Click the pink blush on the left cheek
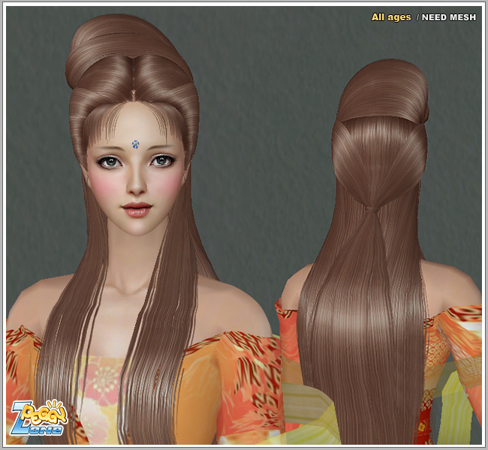488x450 pixels. (x=101, y=186)
